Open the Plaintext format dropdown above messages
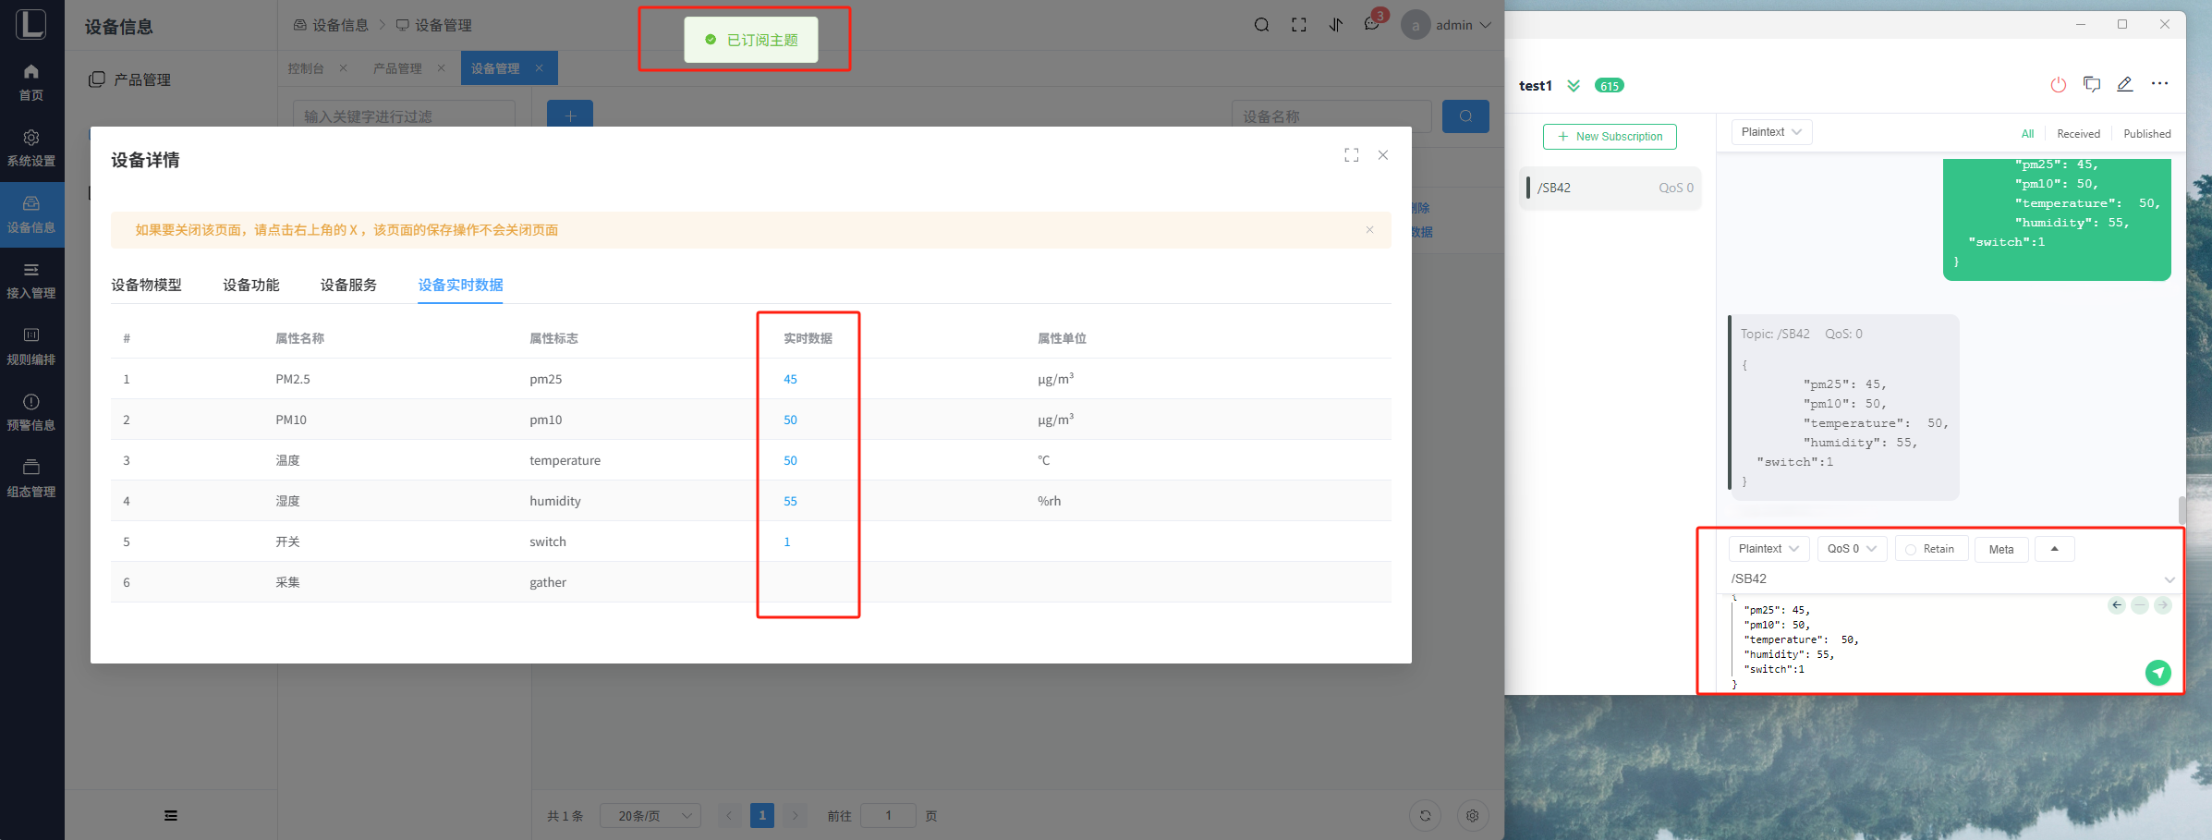Image resolution: width=2212 pixels, height=840 pixels. 1770,132
